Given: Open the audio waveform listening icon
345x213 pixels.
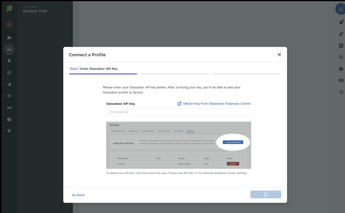Looking at the screenshot, I should pyautogui.click(x=9, y=96).
